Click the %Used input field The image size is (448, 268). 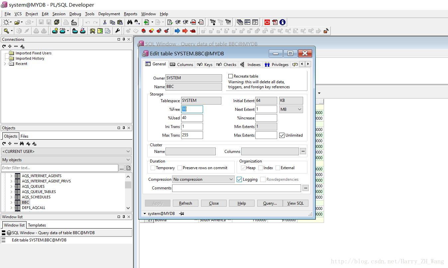[x=192, y=118]
